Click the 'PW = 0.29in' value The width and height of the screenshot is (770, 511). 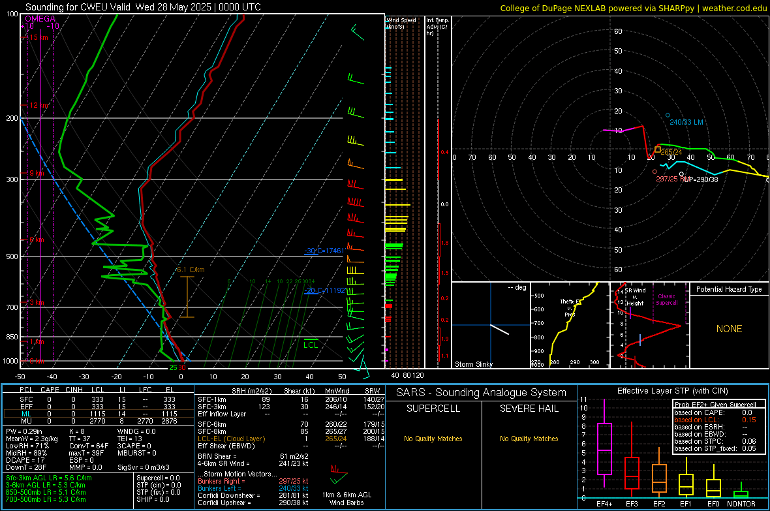coord(24,431)
